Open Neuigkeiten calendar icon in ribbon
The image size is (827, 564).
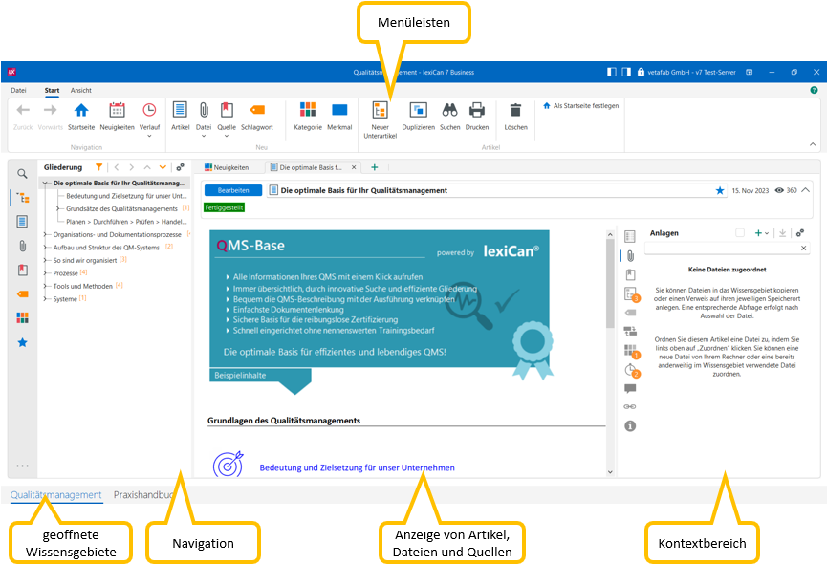(x=117, y=111)
